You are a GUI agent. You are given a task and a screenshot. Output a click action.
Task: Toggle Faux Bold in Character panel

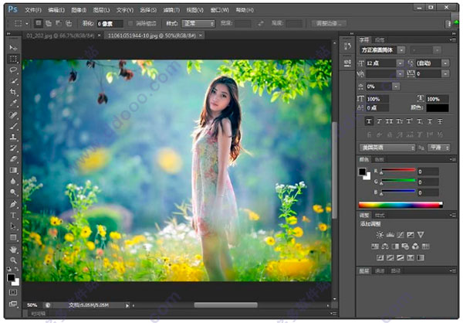click(x=369, y=121)
